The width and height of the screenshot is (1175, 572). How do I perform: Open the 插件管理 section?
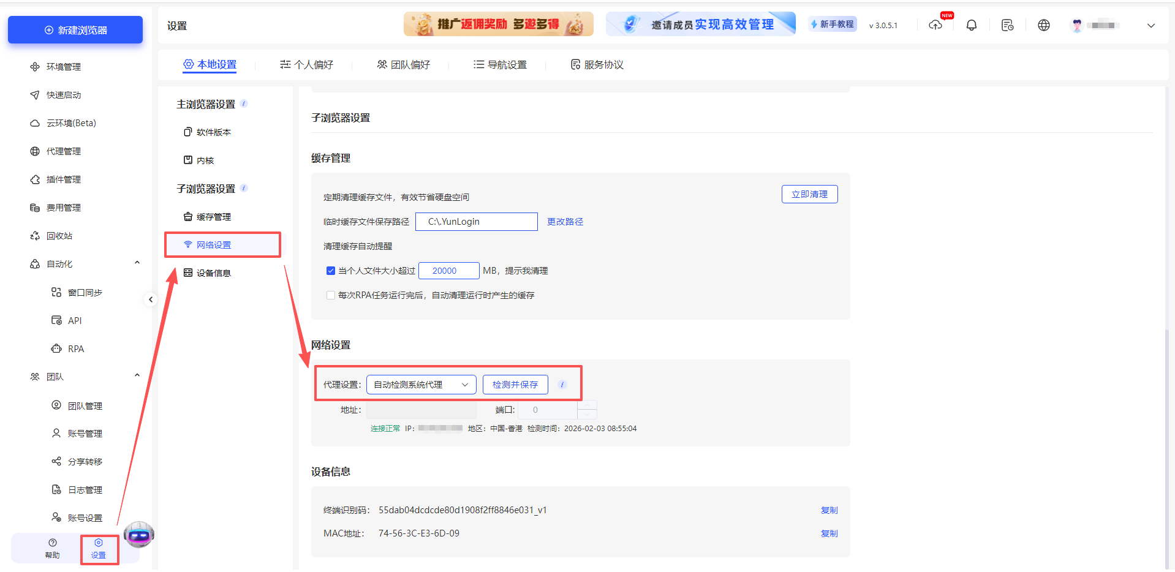click(x=63, y=179)
